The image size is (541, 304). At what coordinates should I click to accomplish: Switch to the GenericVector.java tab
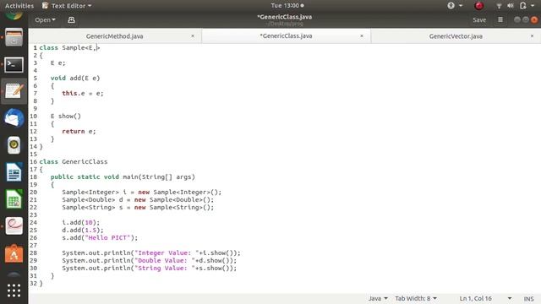click(x=456, y=36)
